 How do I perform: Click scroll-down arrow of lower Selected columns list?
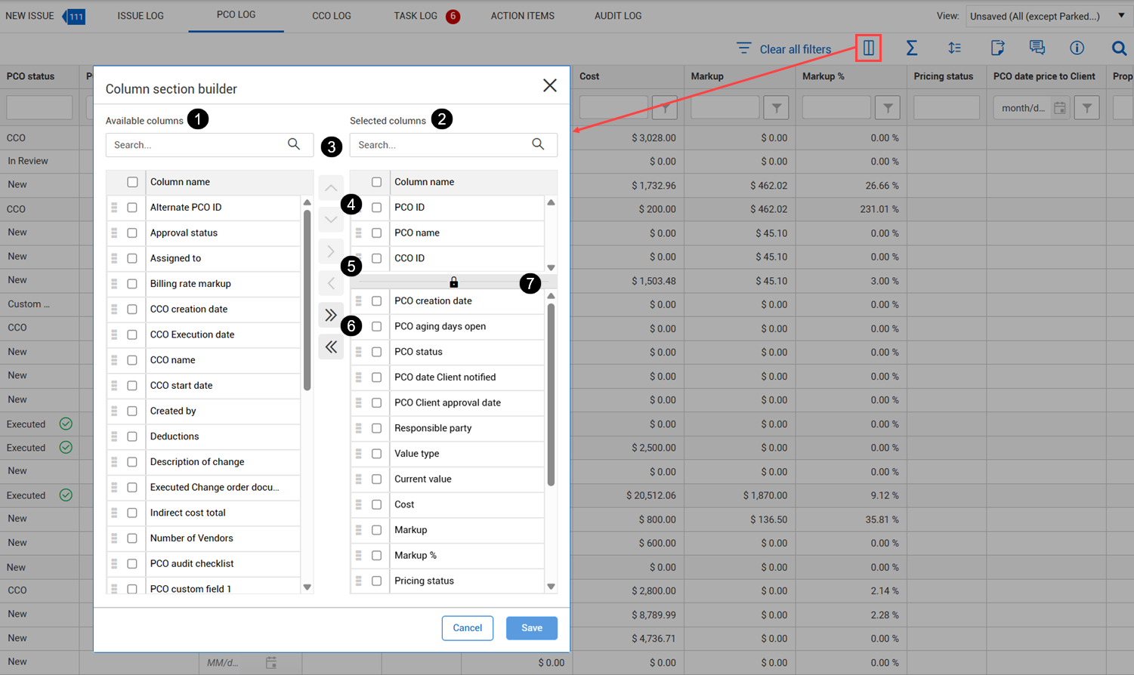point(551,587)
